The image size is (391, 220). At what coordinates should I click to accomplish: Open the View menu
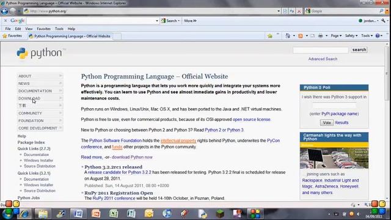point(29,29)
